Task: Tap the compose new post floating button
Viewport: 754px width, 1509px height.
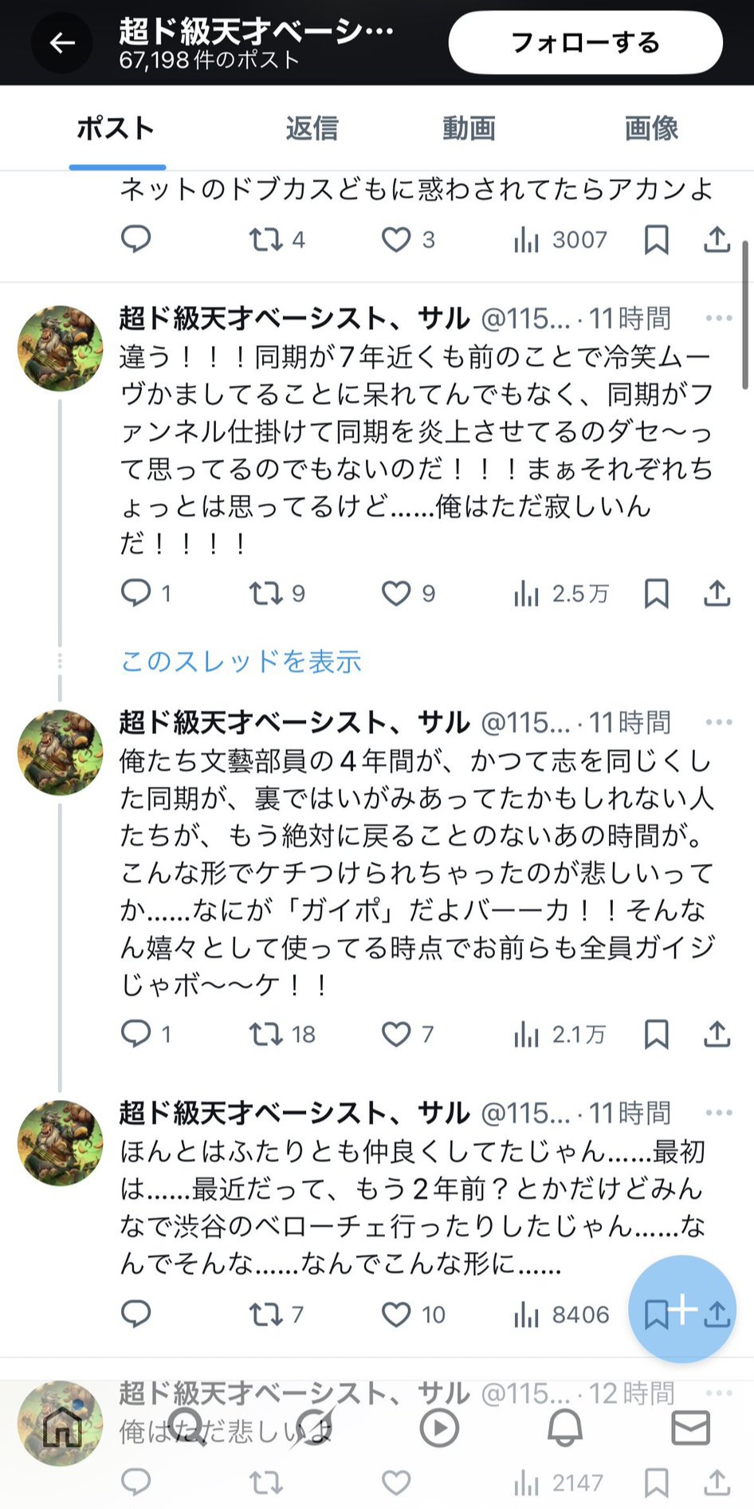Action: (x=682, y=1308)
